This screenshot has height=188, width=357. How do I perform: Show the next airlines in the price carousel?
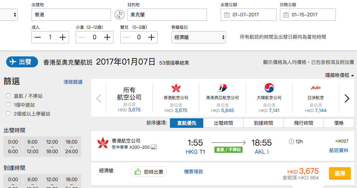[347, 98]
